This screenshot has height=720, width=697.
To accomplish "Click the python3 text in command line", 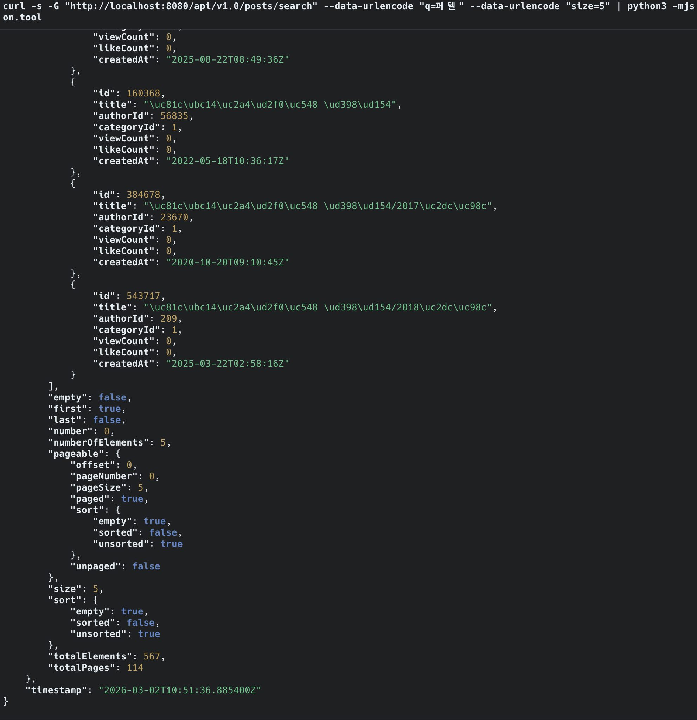I will [646, 6].
